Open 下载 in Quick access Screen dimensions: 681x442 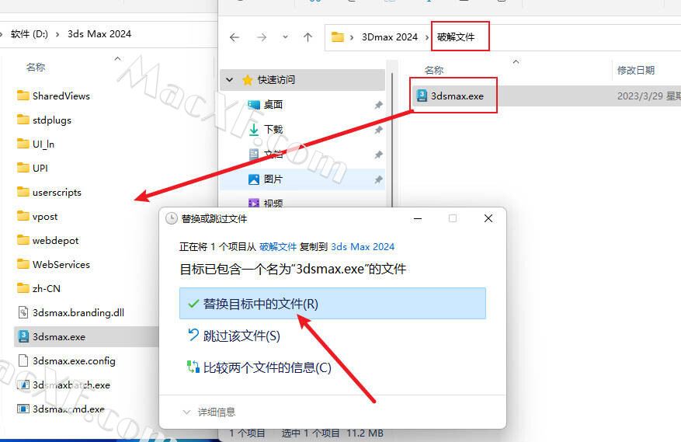(266, 130)
